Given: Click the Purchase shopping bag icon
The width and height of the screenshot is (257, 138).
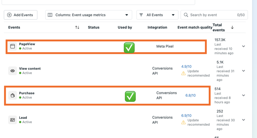Looking at the screenshot, I should pyautogui.click(x=13, y=95).
